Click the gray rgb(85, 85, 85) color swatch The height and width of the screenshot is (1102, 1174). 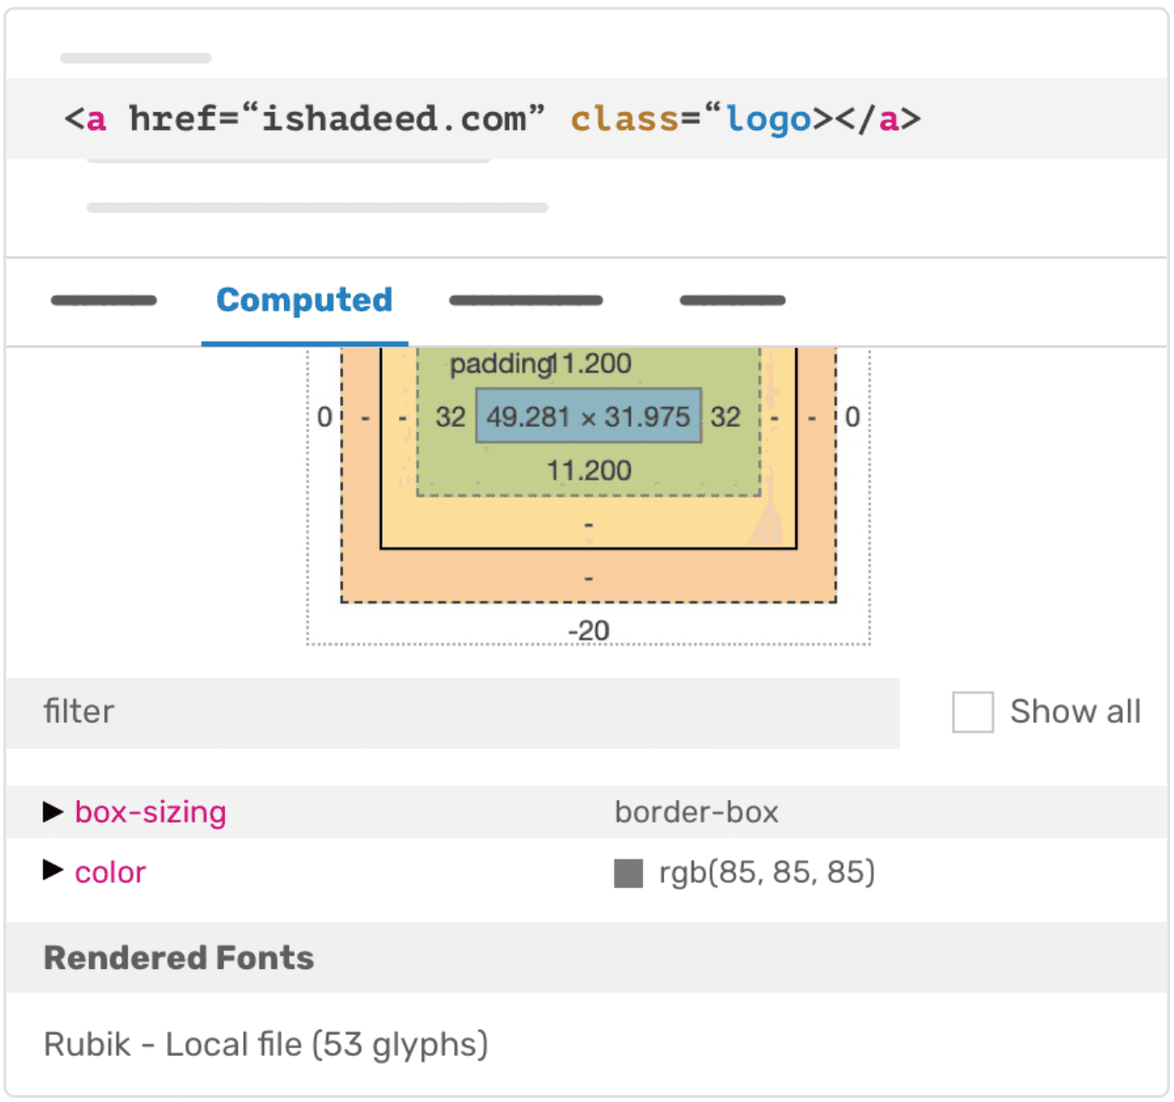pyautogui.click(x=628, y=873)
